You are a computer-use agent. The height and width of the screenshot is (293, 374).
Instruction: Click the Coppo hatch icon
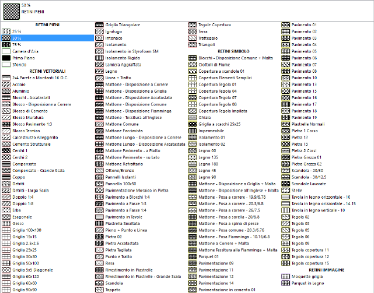[6, 177]
